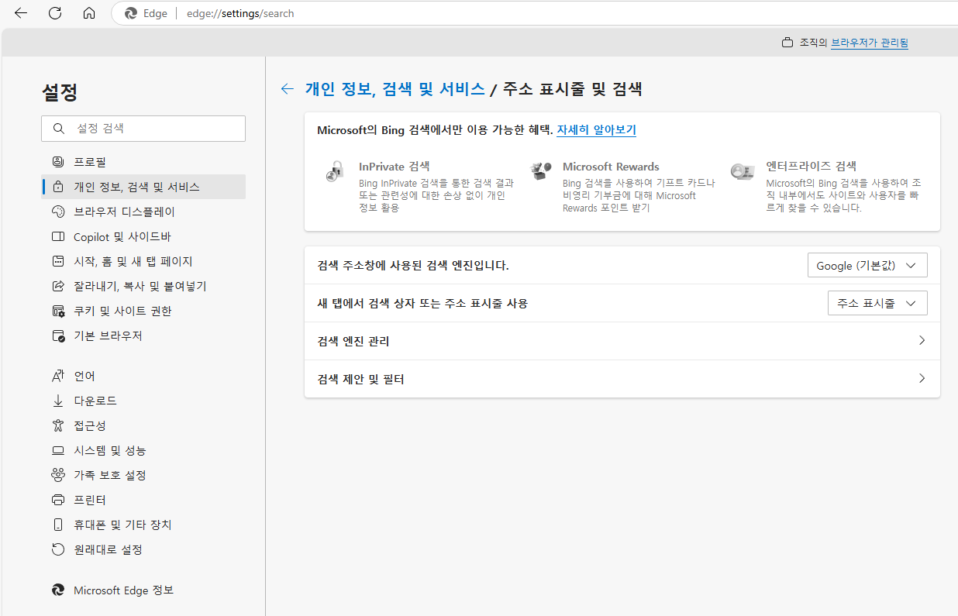Click the edge://settings/search address bar
The height and width of the screenshot is (616, 958).
point(240,13)
